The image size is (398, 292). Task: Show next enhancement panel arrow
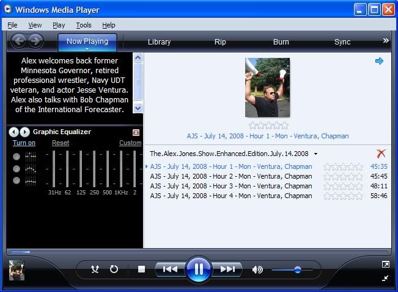(24, 132)
